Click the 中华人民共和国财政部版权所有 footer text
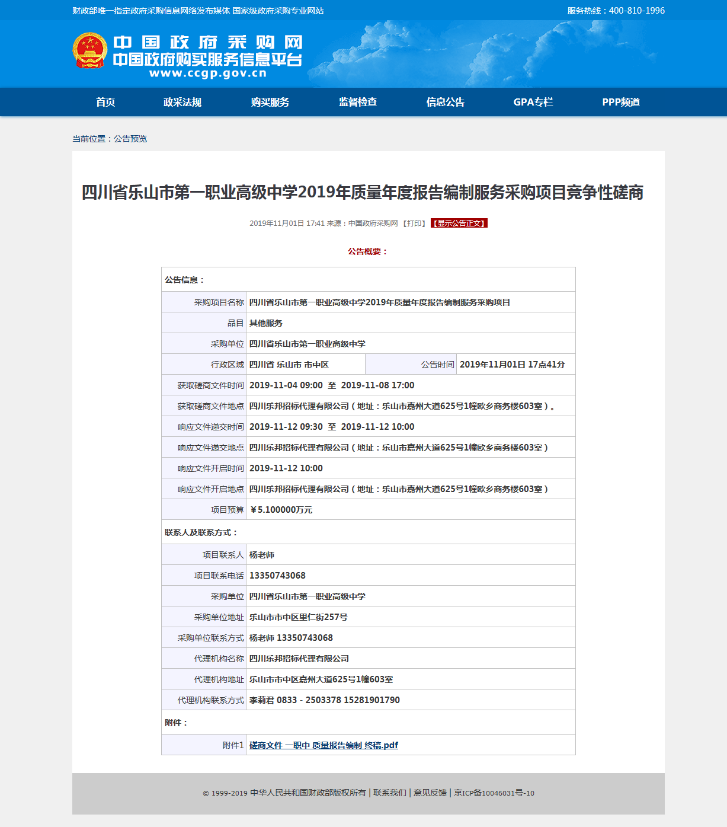Screen dimensions: 727x827 (x=308, y=793)
